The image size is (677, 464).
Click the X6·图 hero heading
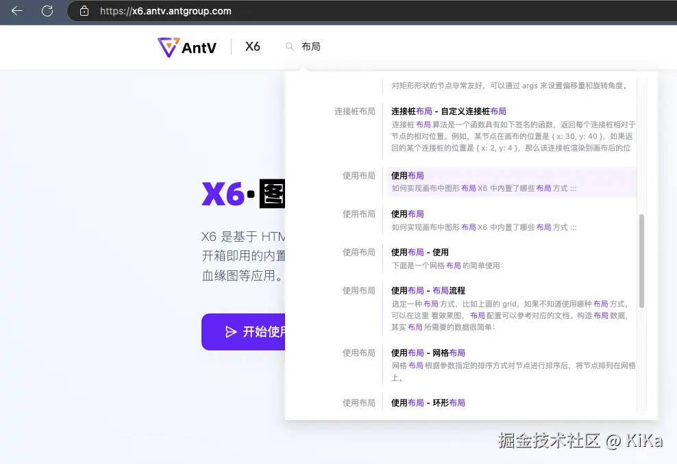click(243, 194)
